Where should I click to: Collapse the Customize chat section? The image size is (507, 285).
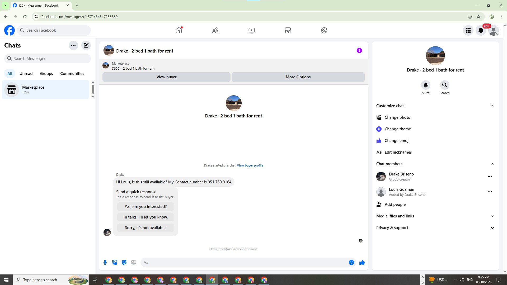[x=492, y=106]
